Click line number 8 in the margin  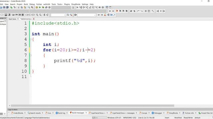[26, 60]
